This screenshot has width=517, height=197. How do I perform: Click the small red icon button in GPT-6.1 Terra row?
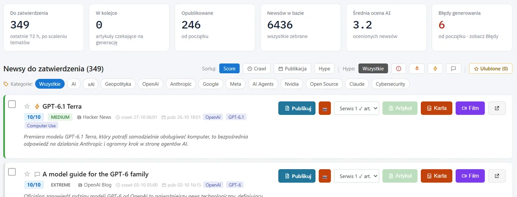point(325,108)
